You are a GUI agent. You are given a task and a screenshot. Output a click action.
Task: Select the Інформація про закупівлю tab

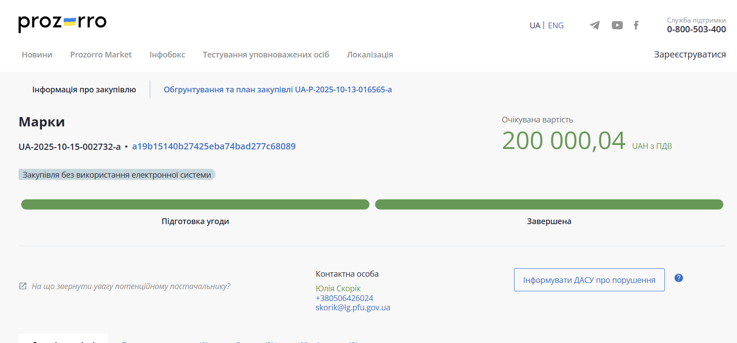[x=84, y=90]
